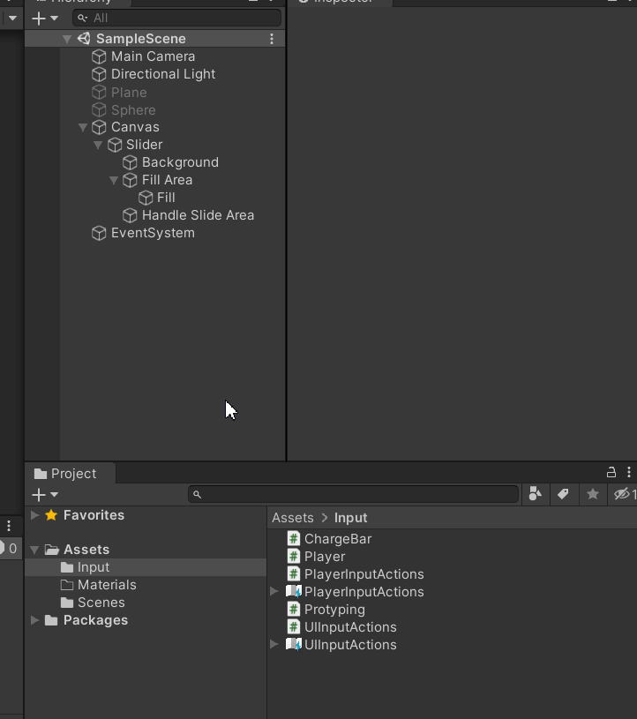Screen dimensions: 637x719
Task: Click the cube icon of Main Camera
Action: [99, 56]
